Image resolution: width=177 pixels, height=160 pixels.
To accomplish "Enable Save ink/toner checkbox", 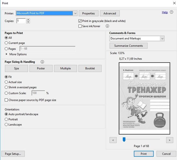I will [80, 26].
